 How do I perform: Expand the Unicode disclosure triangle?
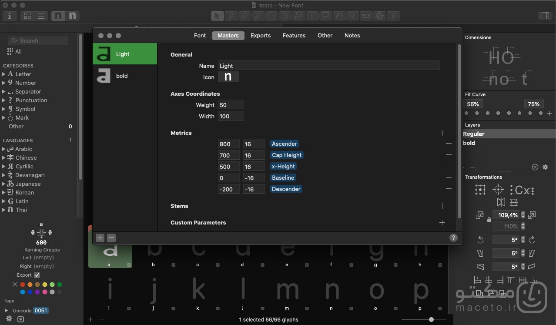pyautogui.click(x=6, y=311)
